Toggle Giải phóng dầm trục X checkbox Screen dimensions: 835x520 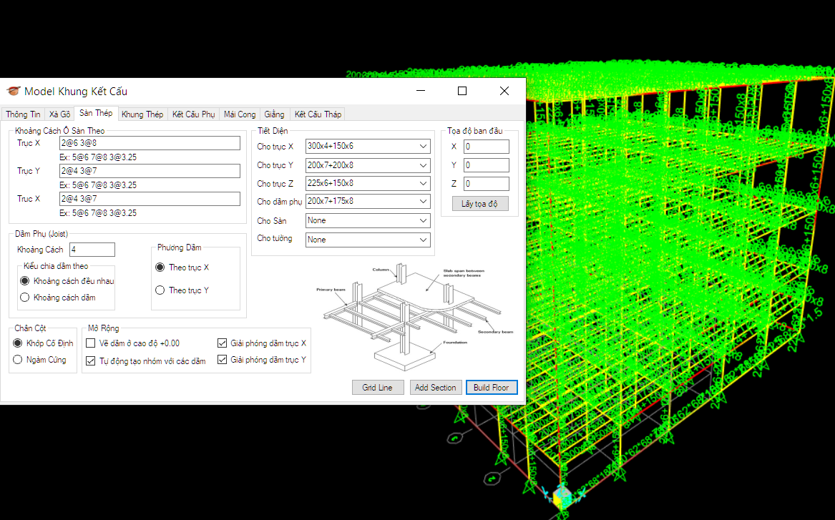[x=223, y=343]
